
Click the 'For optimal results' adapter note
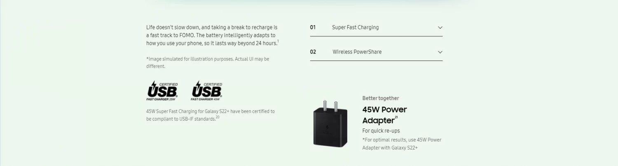pyautogui.click(x=402, y=144)
